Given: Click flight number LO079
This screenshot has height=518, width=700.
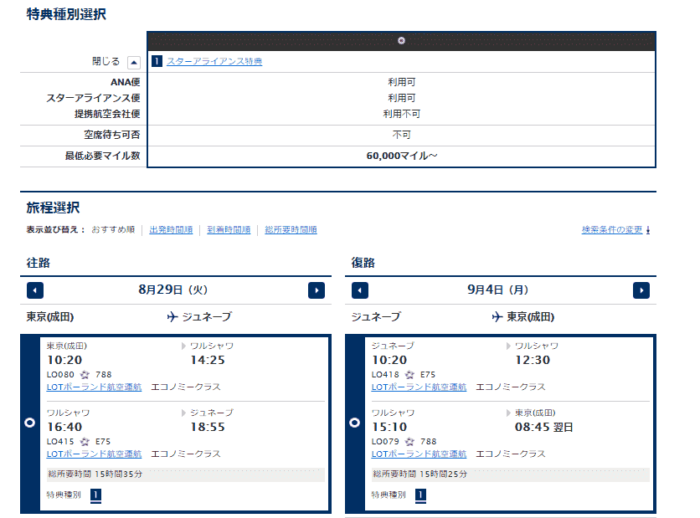Looking at the screenshot, I should (x=385, y=442).
